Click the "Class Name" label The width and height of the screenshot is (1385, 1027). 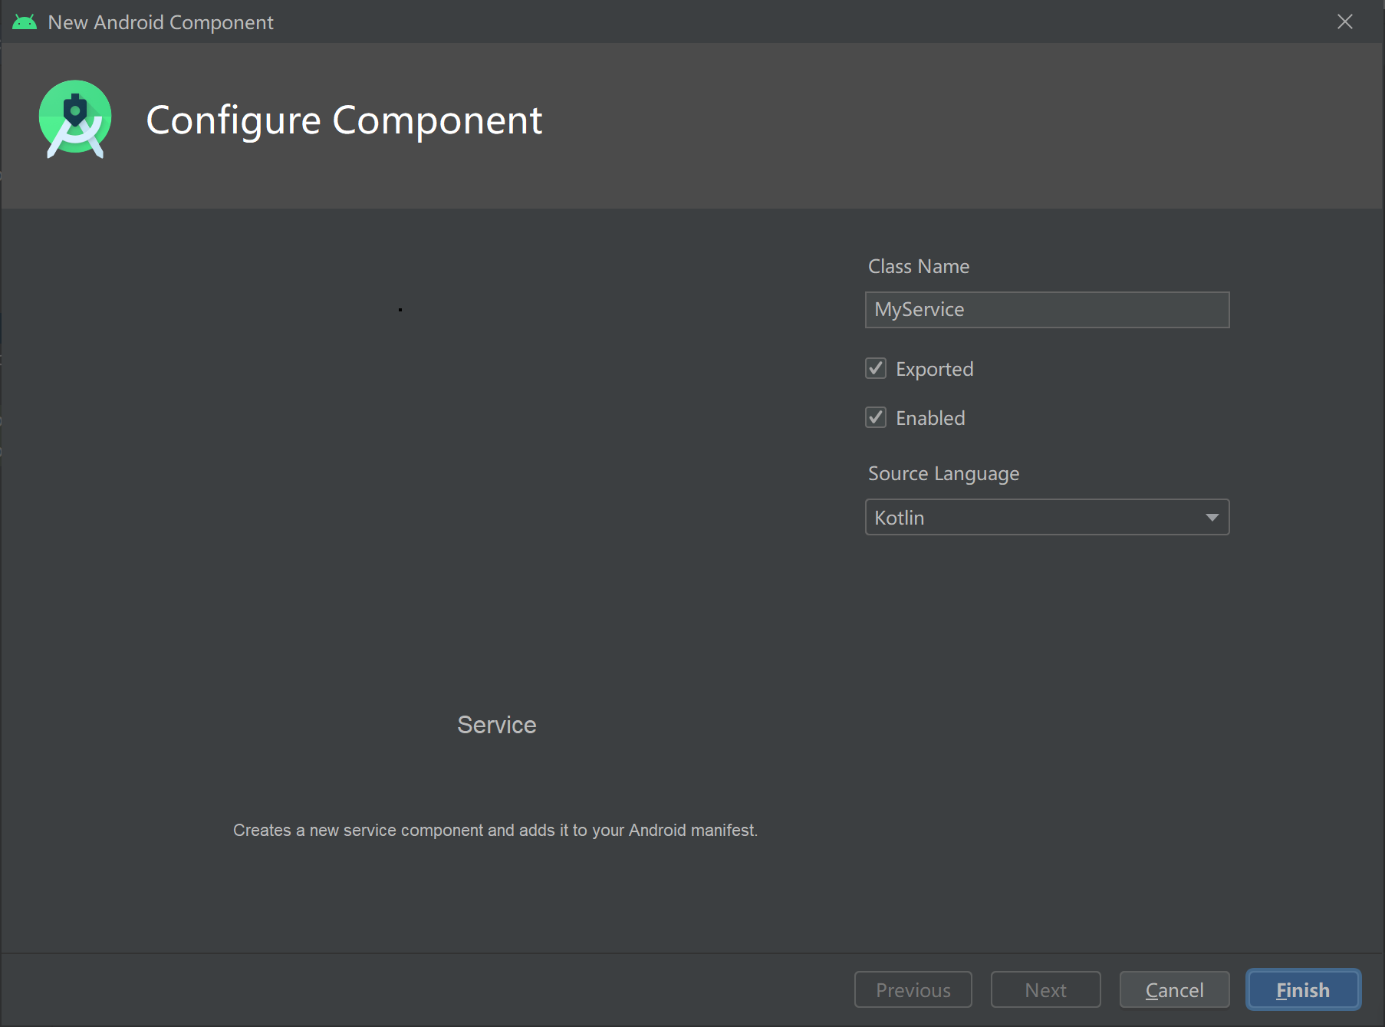point(918,267)
